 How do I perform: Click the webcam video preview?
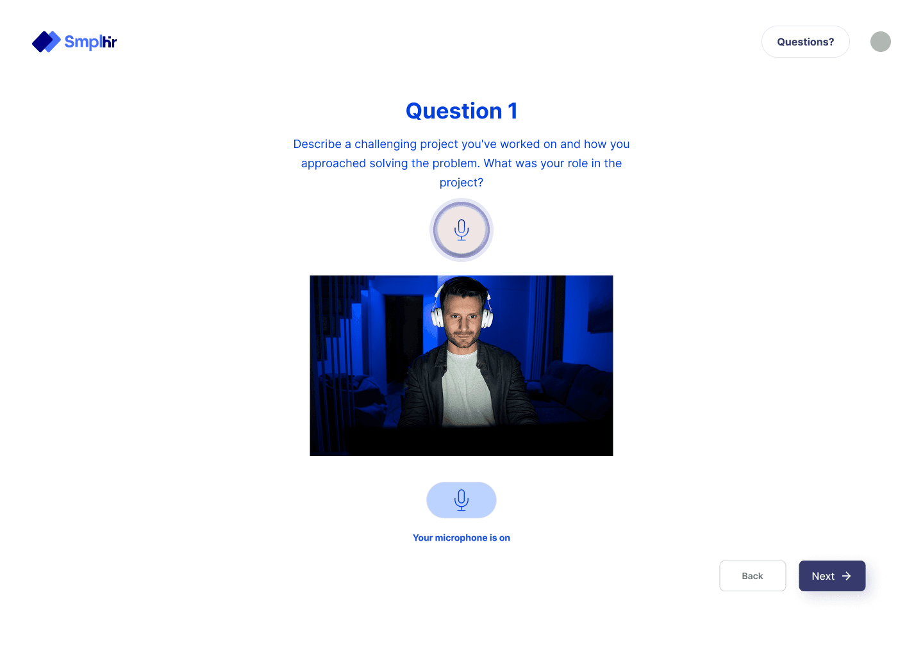coord(461,365)
